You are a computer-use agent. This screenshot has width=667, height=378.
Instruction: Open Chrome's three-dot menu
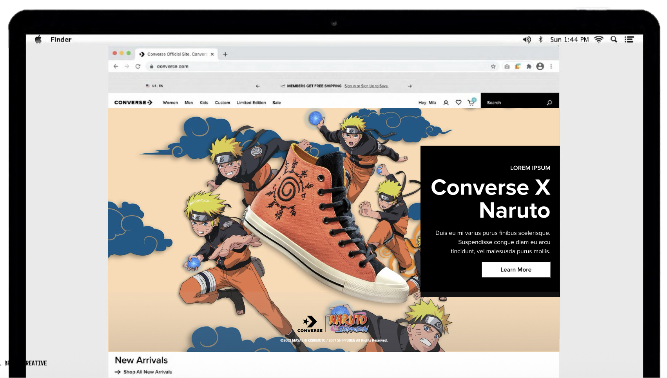point(551,66)
